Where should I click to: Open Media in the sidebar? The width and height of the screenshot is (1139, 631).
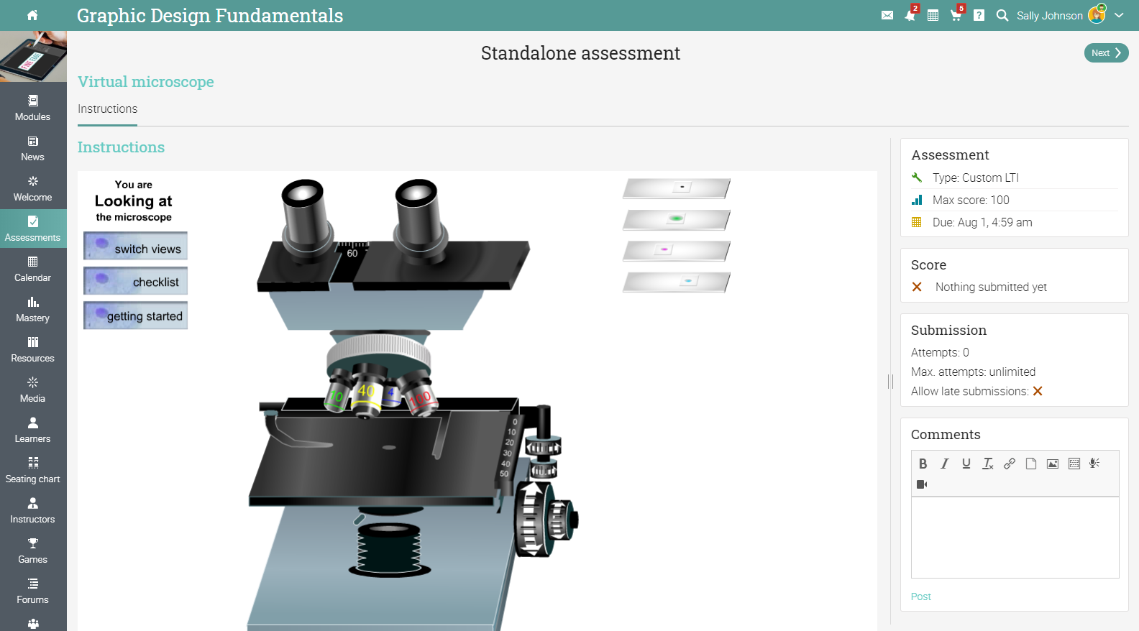(33, 390)
